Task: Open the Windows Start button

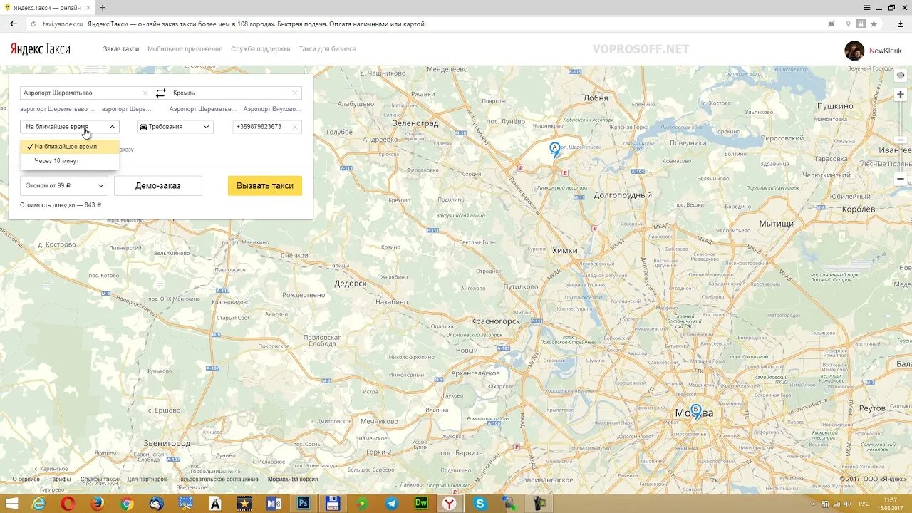Action: point(11,504)
